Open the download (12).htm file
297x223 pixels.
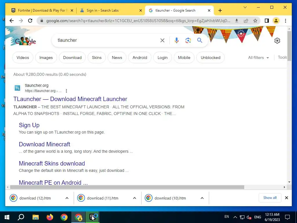coord(35,198)
